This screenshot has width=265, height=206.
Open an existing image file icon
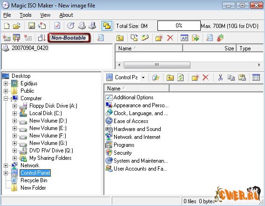17,26
